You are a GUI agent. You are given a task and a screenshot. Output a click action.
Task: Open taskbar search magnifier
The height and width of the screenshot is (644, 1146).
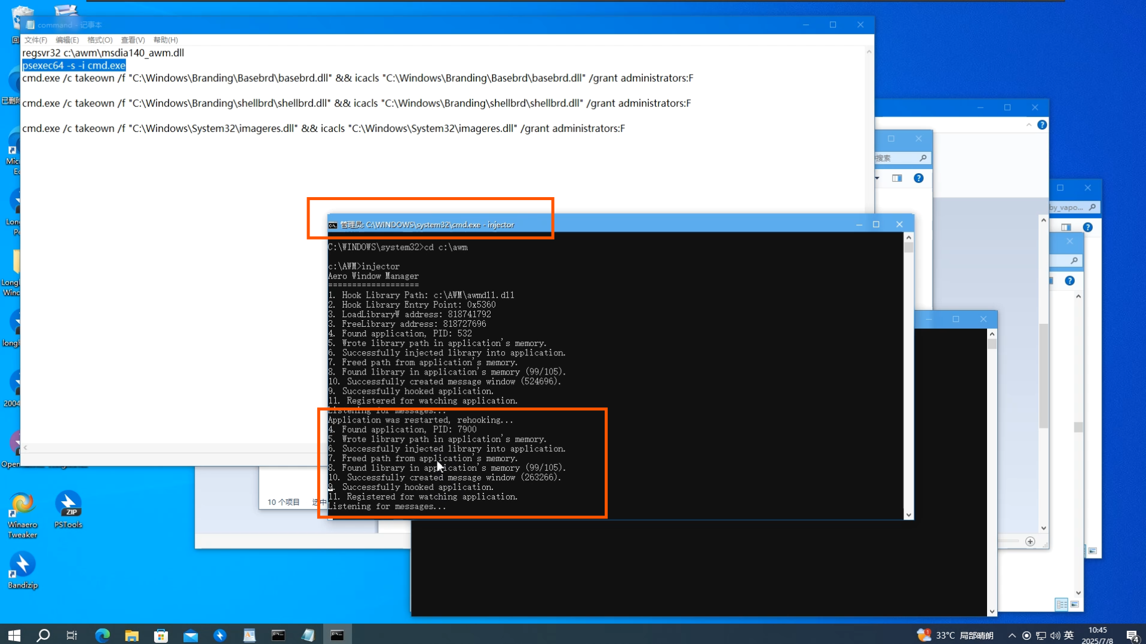[43, 635]
